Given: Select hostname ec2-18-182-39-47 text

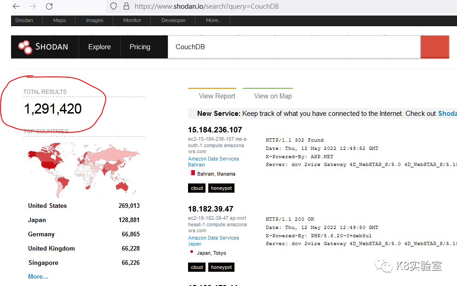Looking at the screenshot, I should point(217,224).
